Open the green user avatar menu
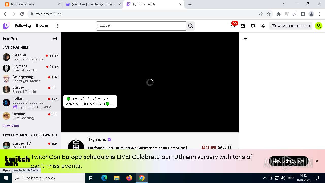This screenshot has height=183, width=325. (318, 26)
